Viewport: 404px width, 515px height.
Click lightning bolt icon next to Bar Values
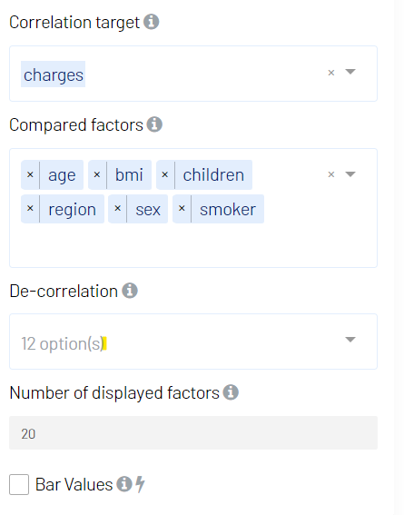140,484
